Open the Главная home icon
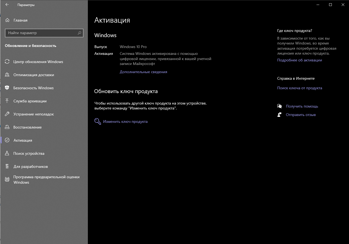Screen dimensions: 349x244 [7, 20]
